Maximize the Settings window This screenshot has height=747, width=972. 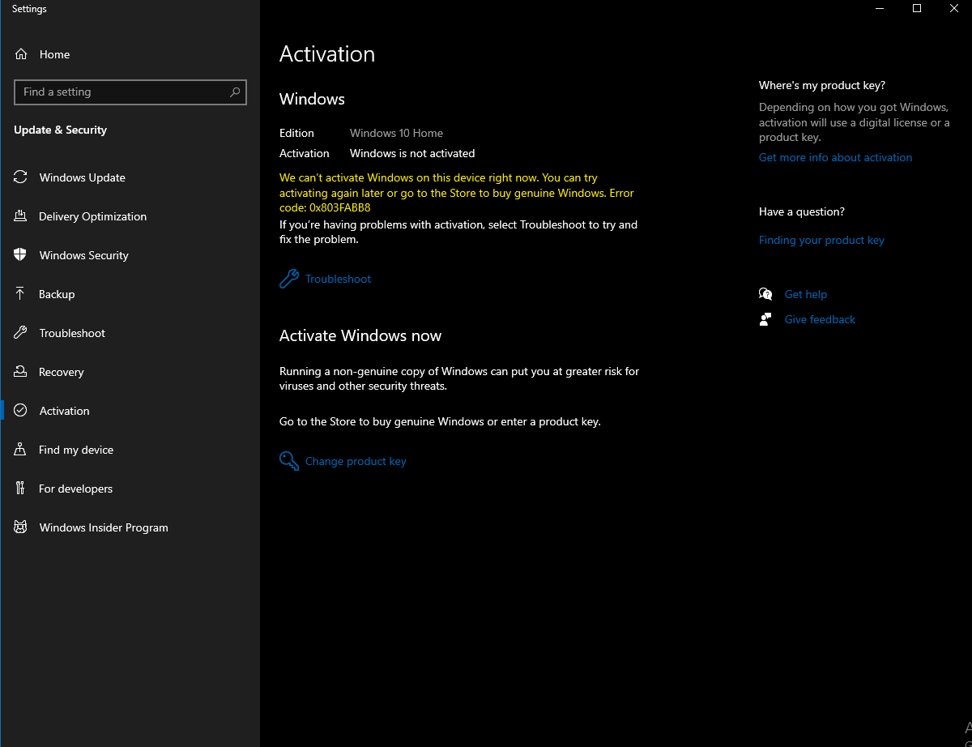(x=917, y=9)
